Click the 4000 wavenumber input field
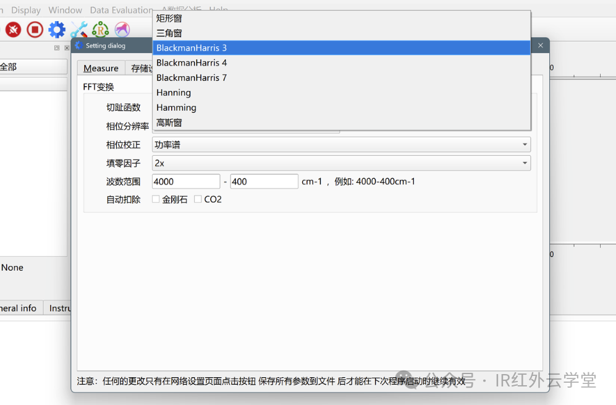Screen dimensions: 616x405 185,181
